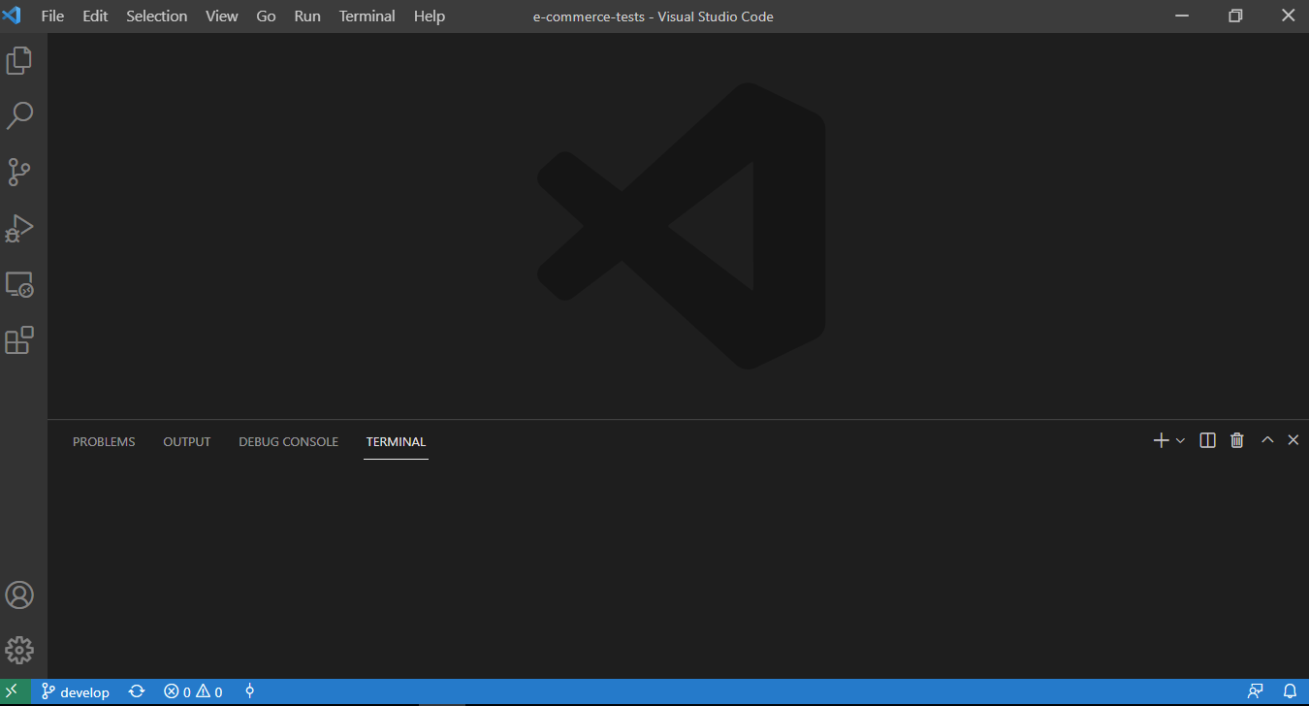Show errors and warnings count in status bar
The width and height of the screenshot is (1309, 706).
[x=193, y=692]
